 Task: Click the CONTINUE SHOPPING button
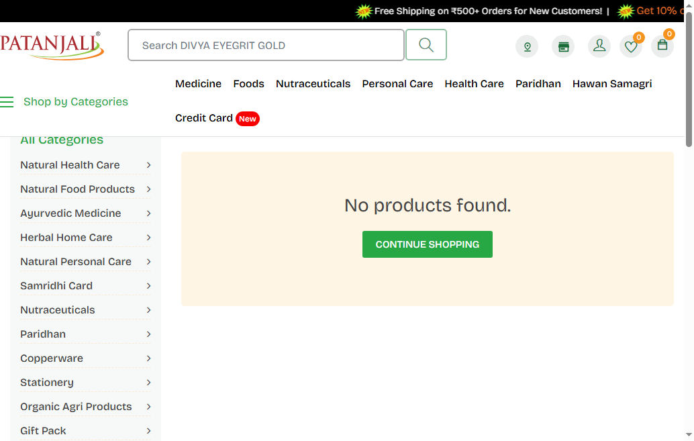pos(427,244)
